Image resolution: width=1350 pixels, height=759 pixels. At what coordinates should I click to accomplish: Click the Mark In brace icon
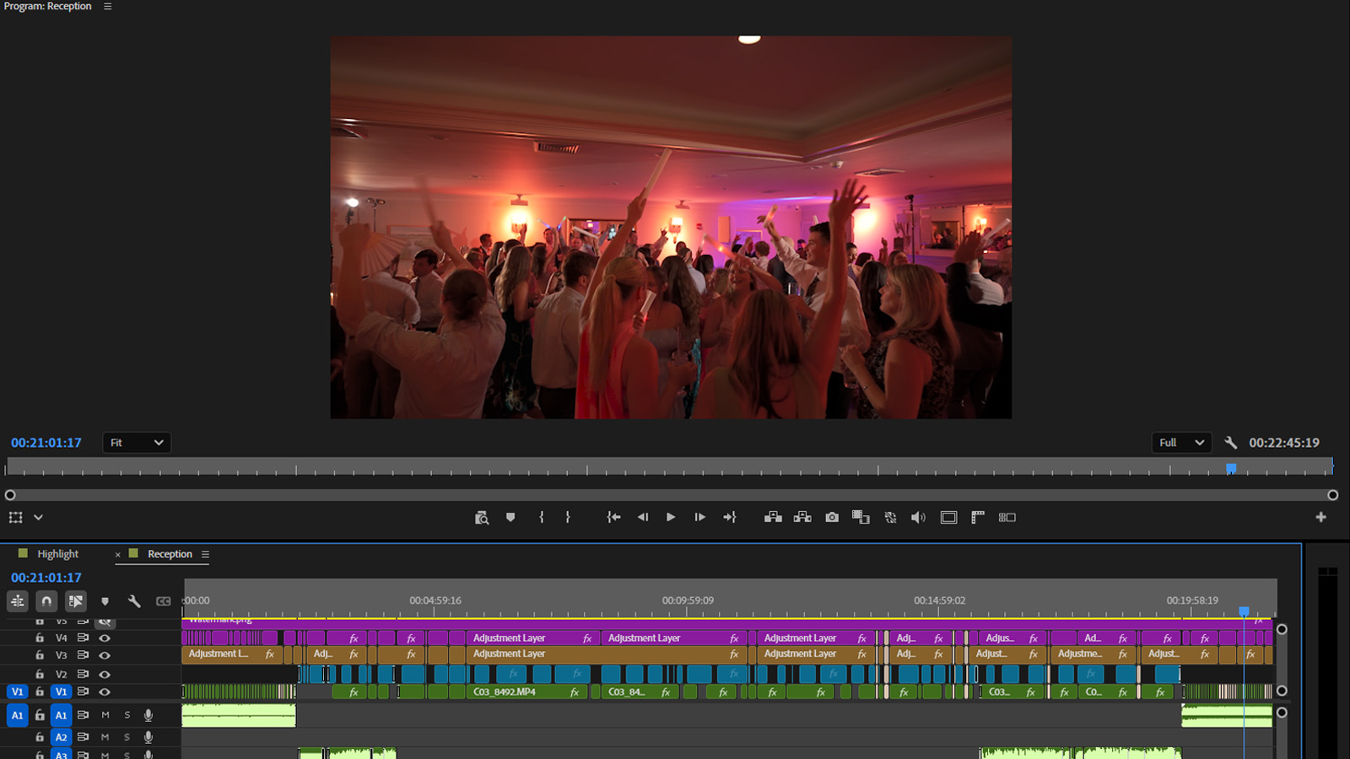tap(542, 517)
